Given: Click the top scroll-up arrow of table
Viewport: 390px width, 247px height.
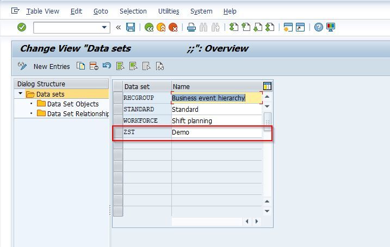Looking at the screenshot, I should [267, 97].
